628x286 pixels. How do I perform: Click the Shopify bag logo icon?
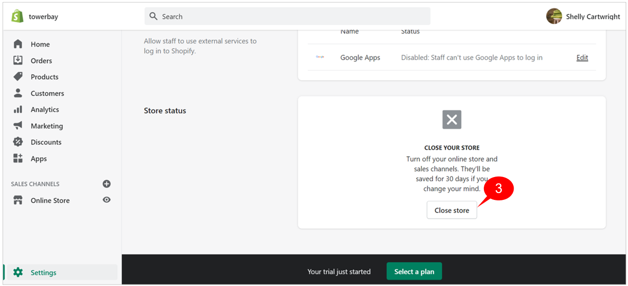tap(18, 16)
